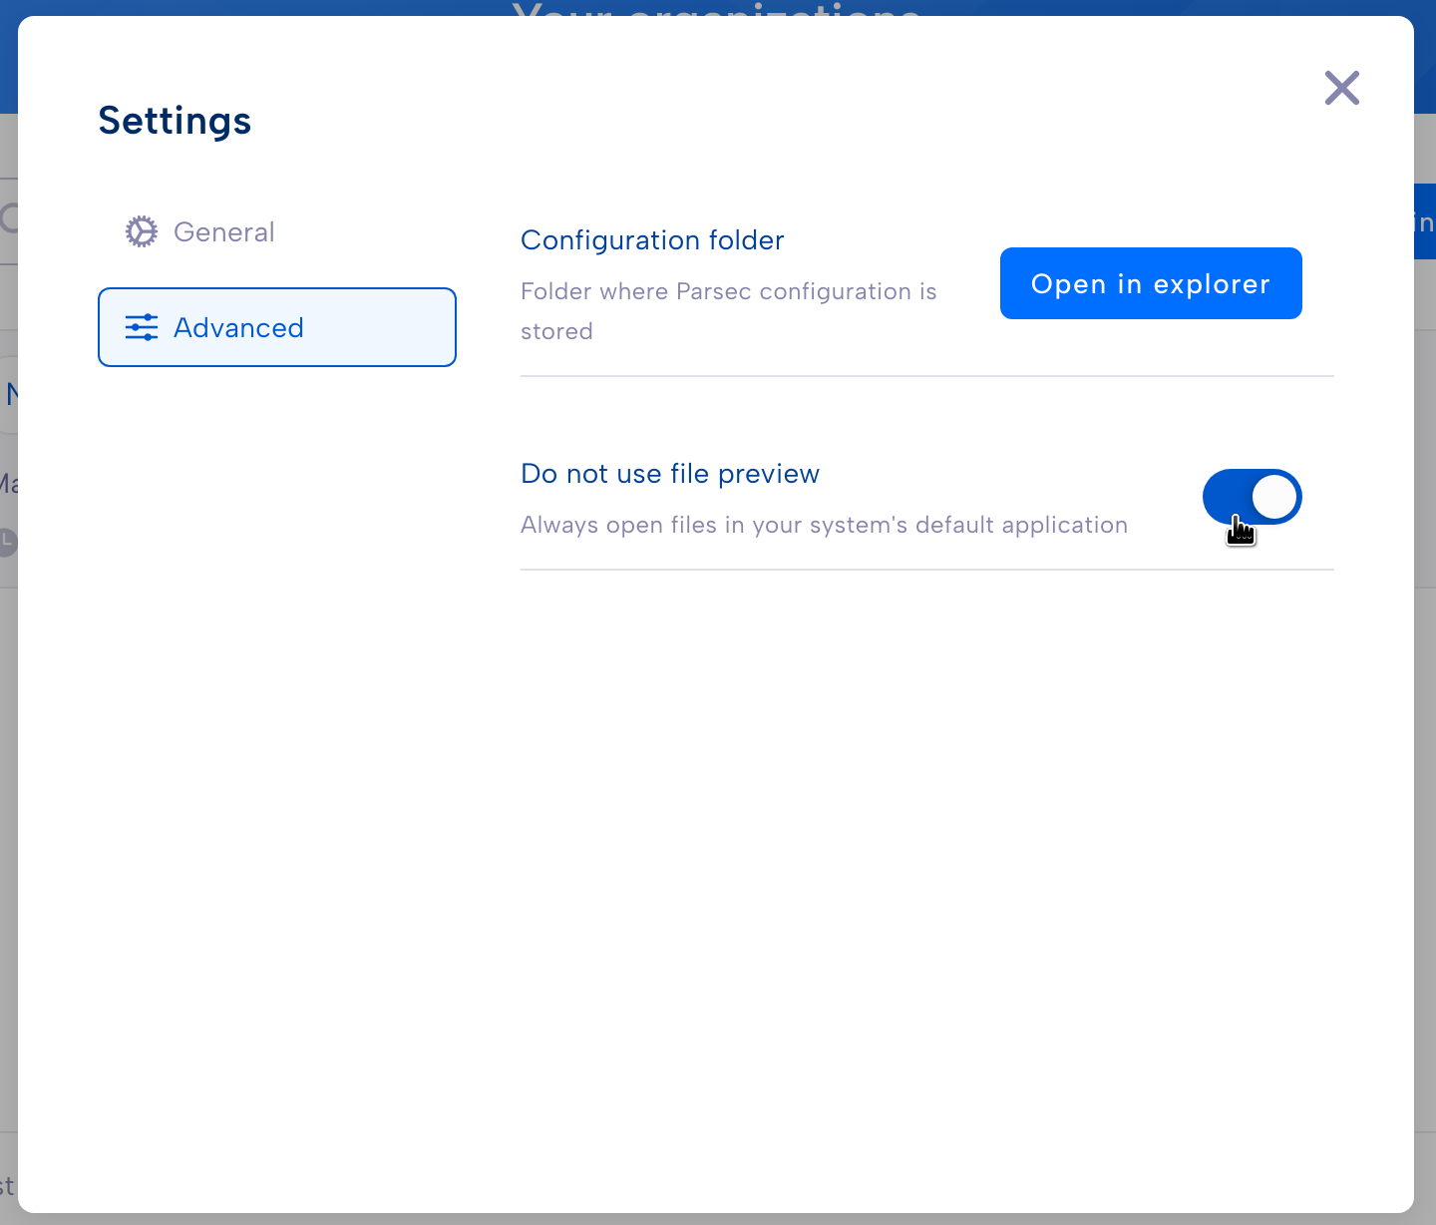The width and height of the screenshot is (1436, 1225).
Task: Click the divider under Configuration folder section
Action: (x=927, y=376)
